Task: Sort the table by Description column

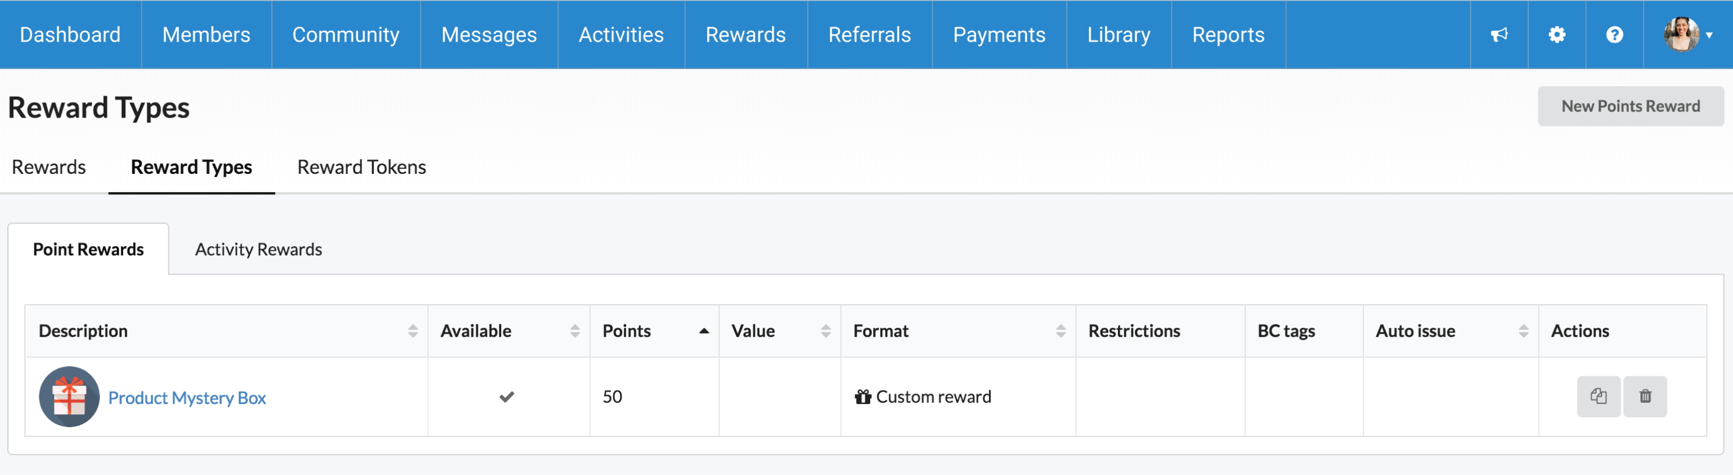Action: [413, 331]
